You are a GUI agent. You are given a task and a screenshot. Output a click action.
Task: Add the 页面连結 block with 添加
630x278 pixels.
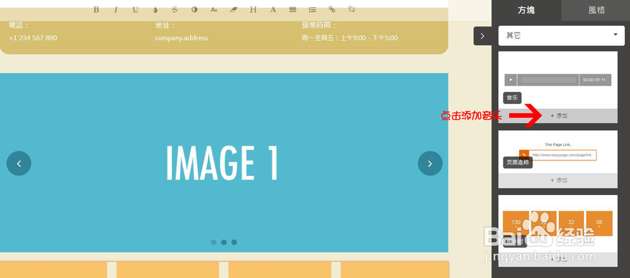[558, 181]
